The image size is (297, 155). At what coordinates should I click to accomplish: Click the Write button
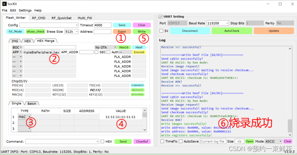tap(142, 32)
